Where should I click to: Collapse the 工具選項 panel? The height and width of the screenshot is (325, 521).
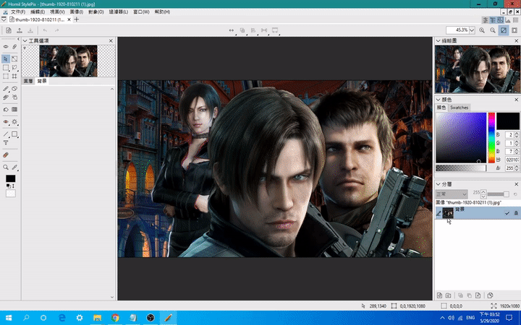tap(25, 40)
